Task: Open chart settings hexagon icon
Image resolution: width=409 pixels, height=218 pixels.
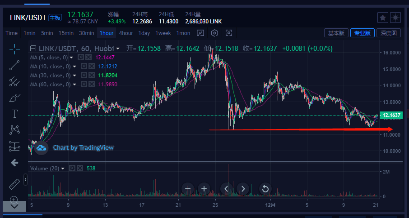Action: click(x=214, y=33)
